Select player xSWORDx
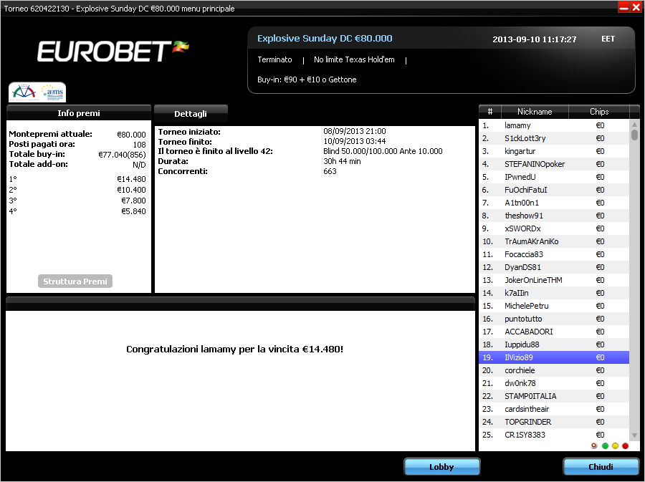 click(x=554, y=228)
